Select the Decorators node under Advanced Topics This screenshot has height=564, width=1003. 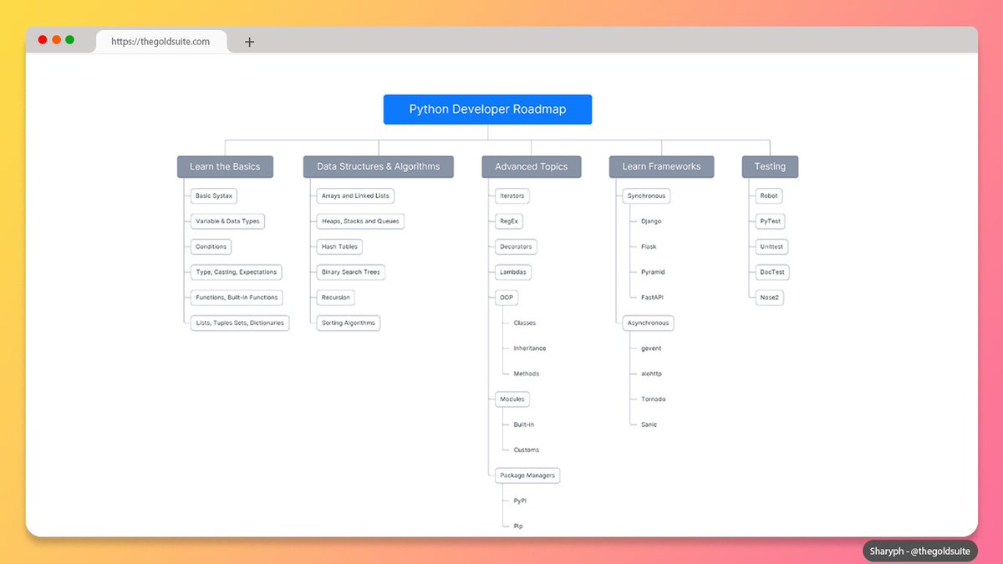pos(515,246)
